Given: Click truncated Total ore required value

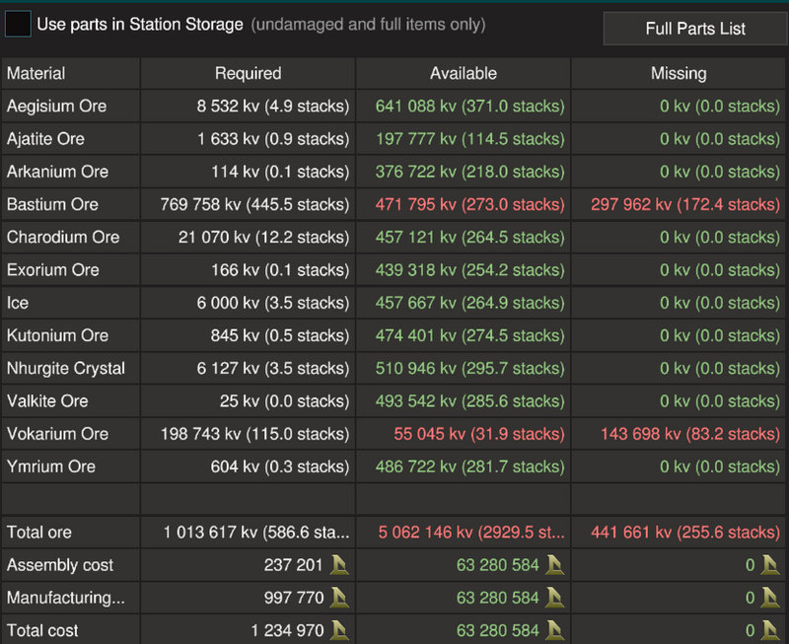Looking at the screenshot, I should [x=256, y=533].
